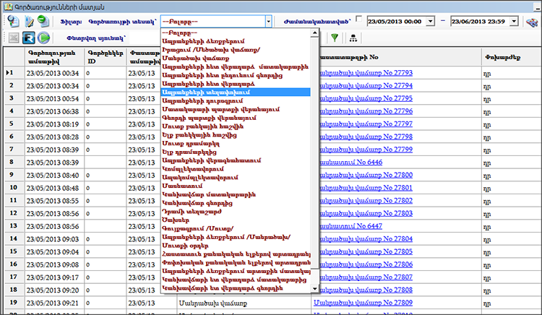Open the 23/06/2013 23:59 end date dropdown
This screenshot has height=315, width=542.
[x=515, y=22]
